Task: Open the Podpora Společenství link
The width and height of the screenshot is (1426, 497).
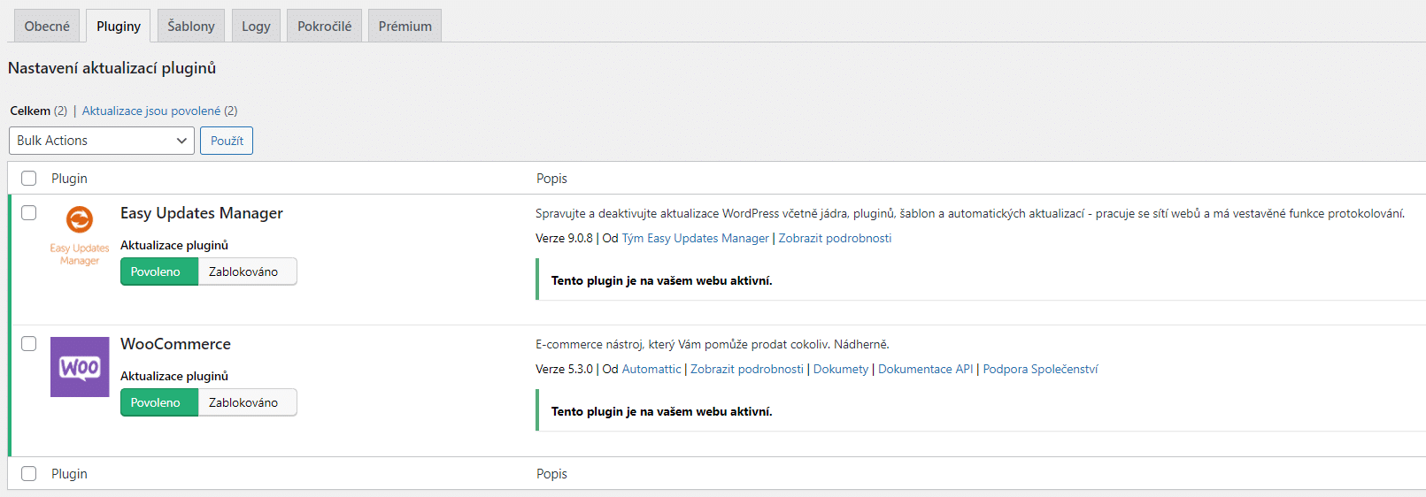Action: coord(1040,369)
